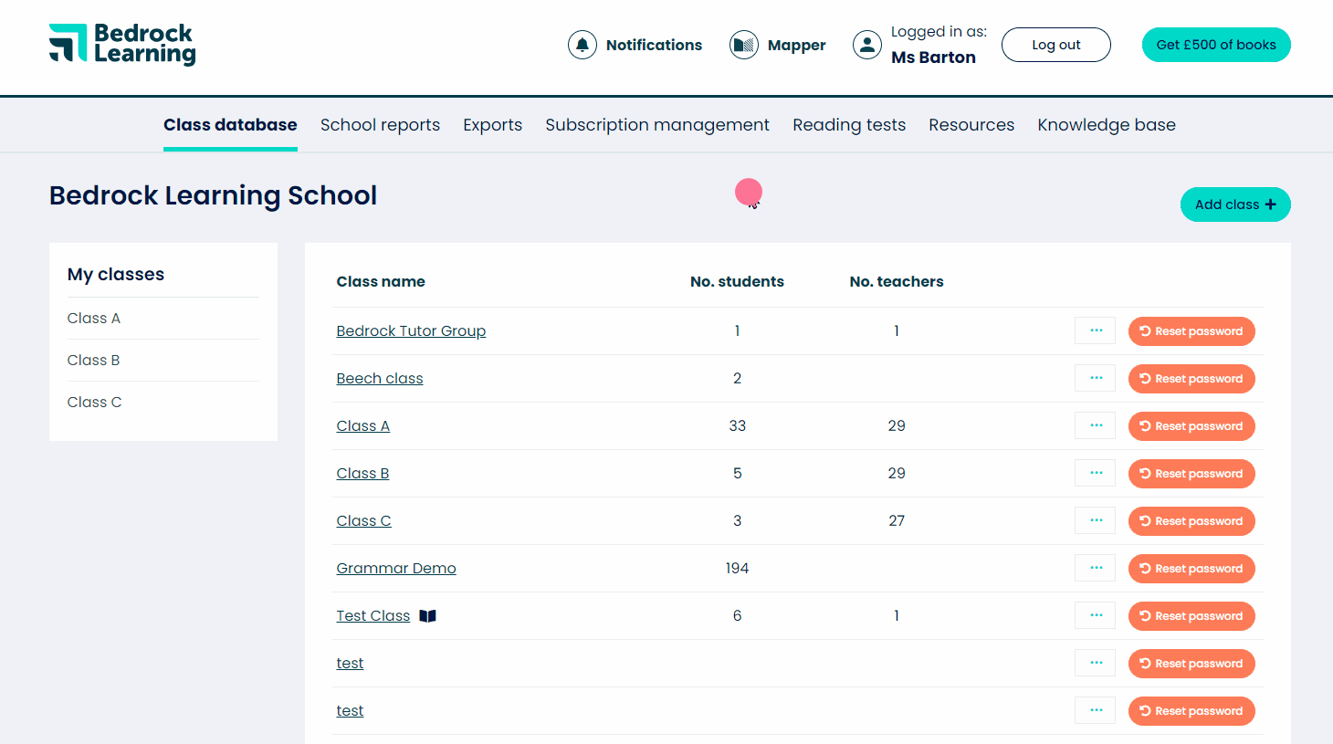The image size is (1333, 744).
Task: Open Grammar Demo class link
Action: [396, 568]
